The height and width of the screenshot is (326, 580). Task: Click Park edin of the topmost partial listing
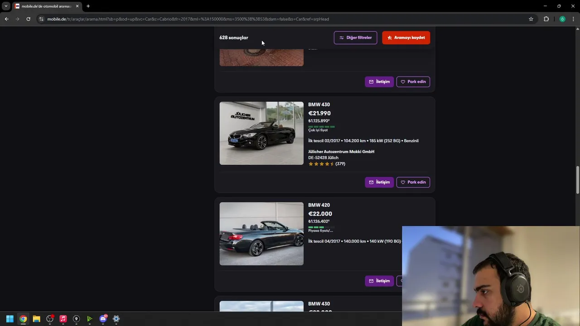coord(413,81)
